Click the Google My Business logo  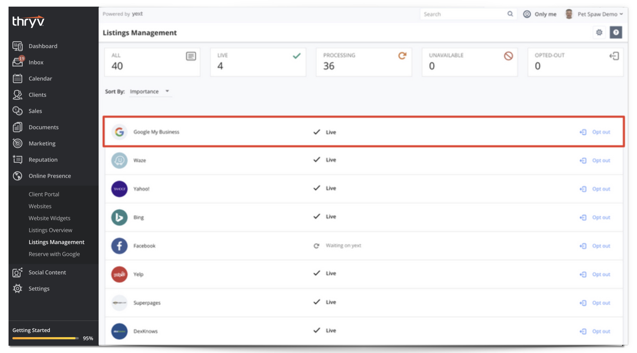point(119,132)
